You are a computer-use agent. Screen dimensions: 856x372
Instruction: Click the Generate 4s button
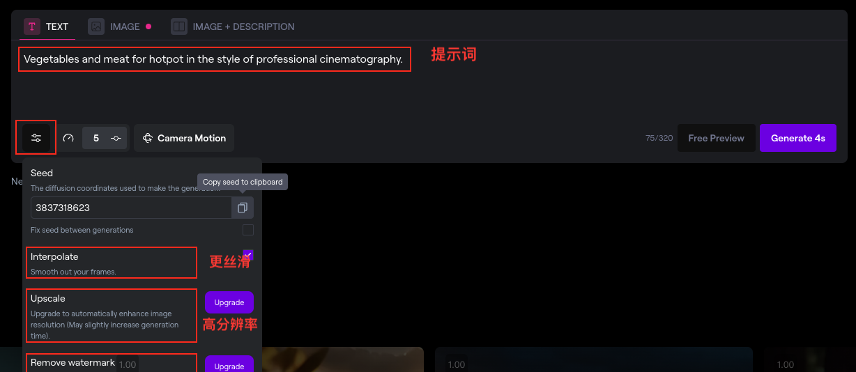click(798, 138)
